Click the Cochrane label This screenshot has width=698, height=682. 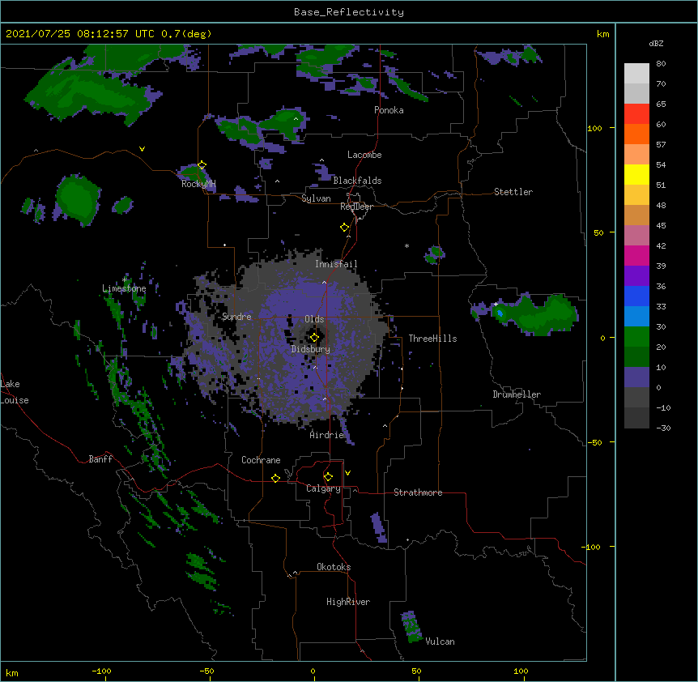[x=261, y=460]
